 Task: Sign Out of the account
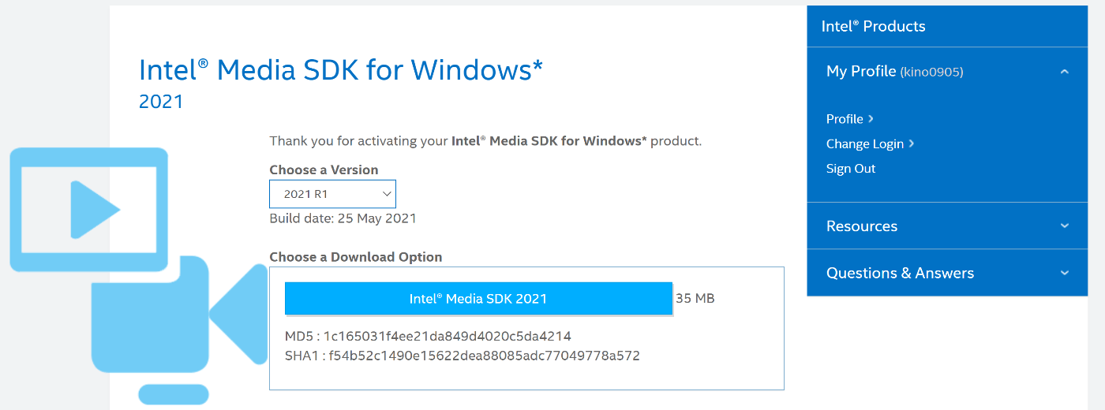tap(851, 169)
